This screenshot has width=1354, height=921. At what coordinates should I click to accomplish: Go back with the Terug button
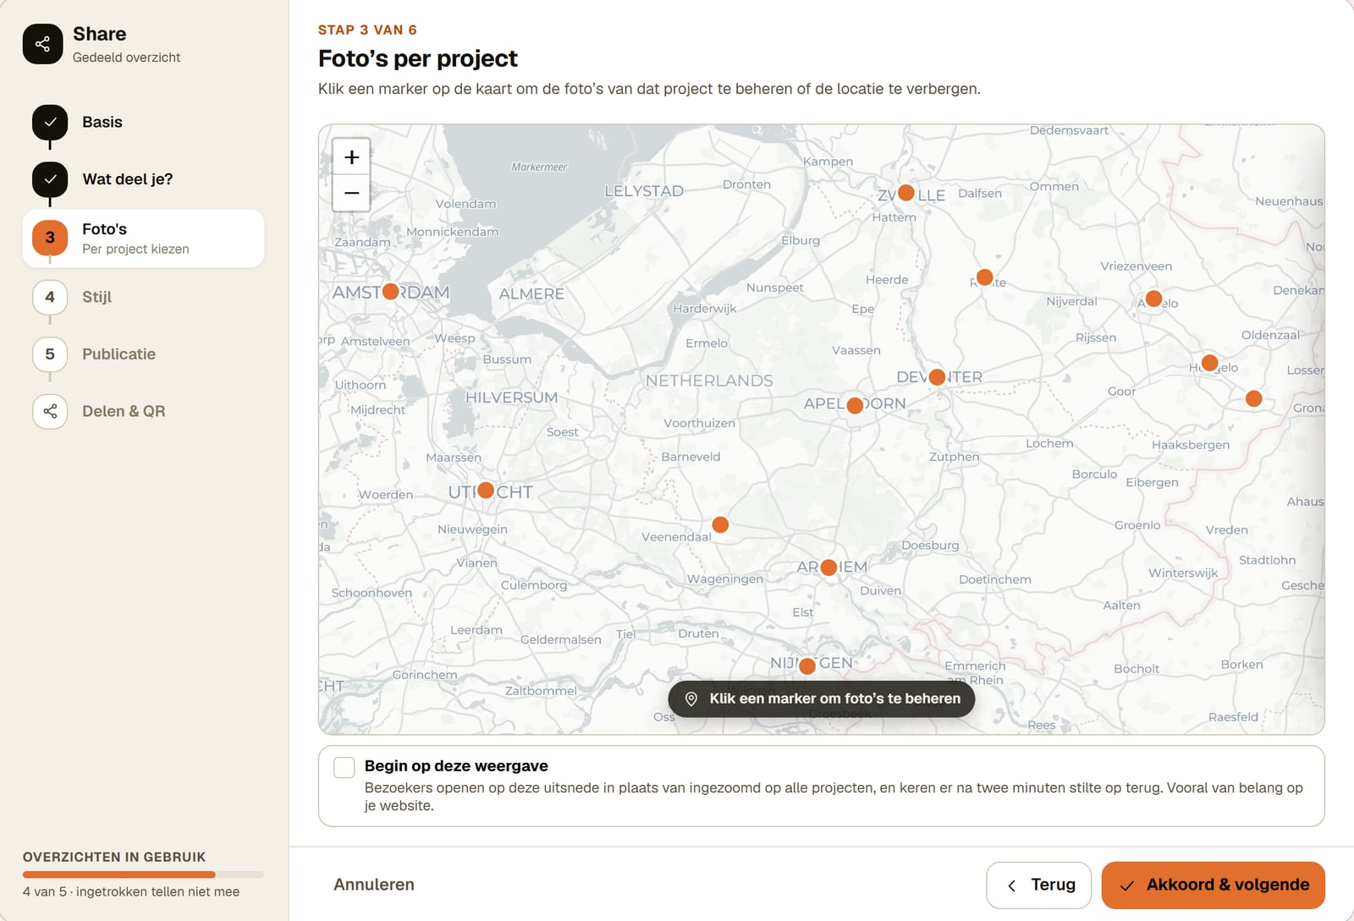point(1039,885)
